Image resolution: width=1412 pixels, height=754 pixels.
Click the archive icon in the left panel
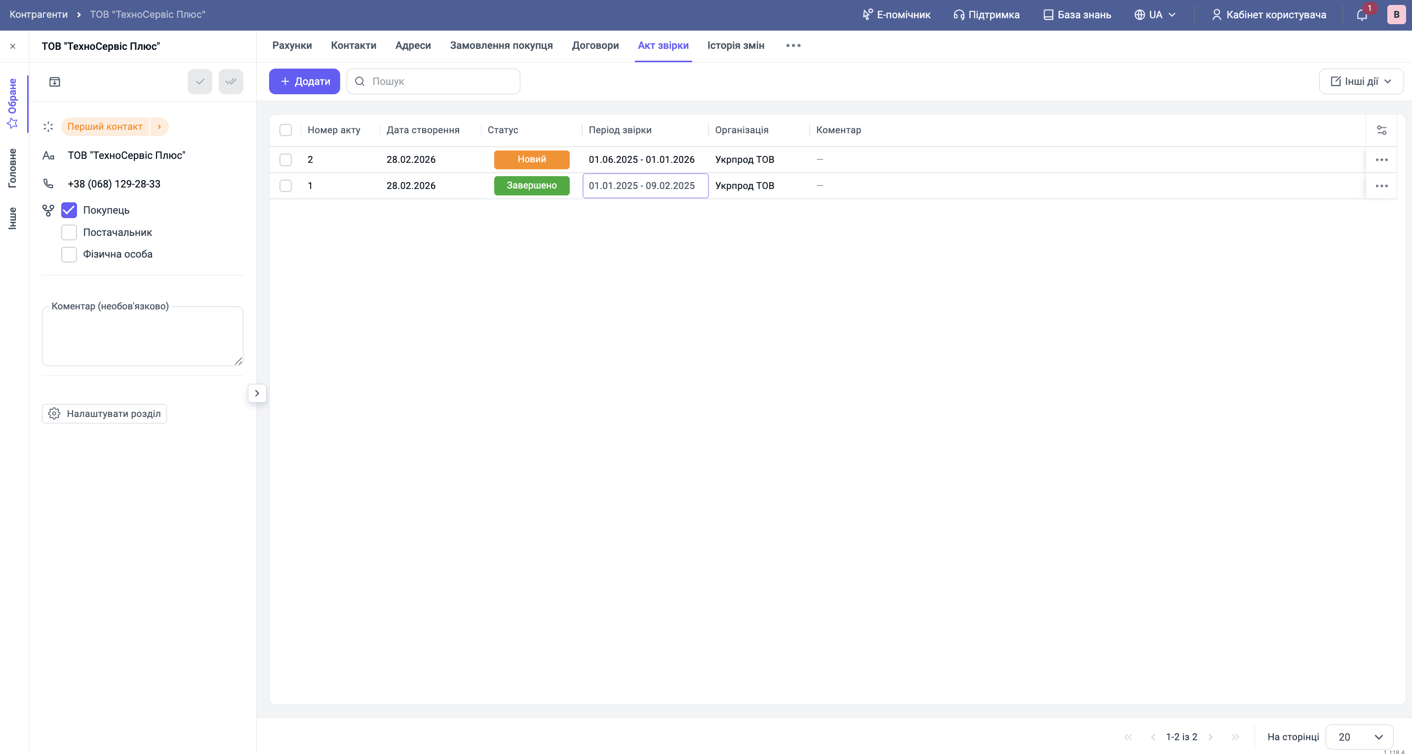(x=55, y=81)
